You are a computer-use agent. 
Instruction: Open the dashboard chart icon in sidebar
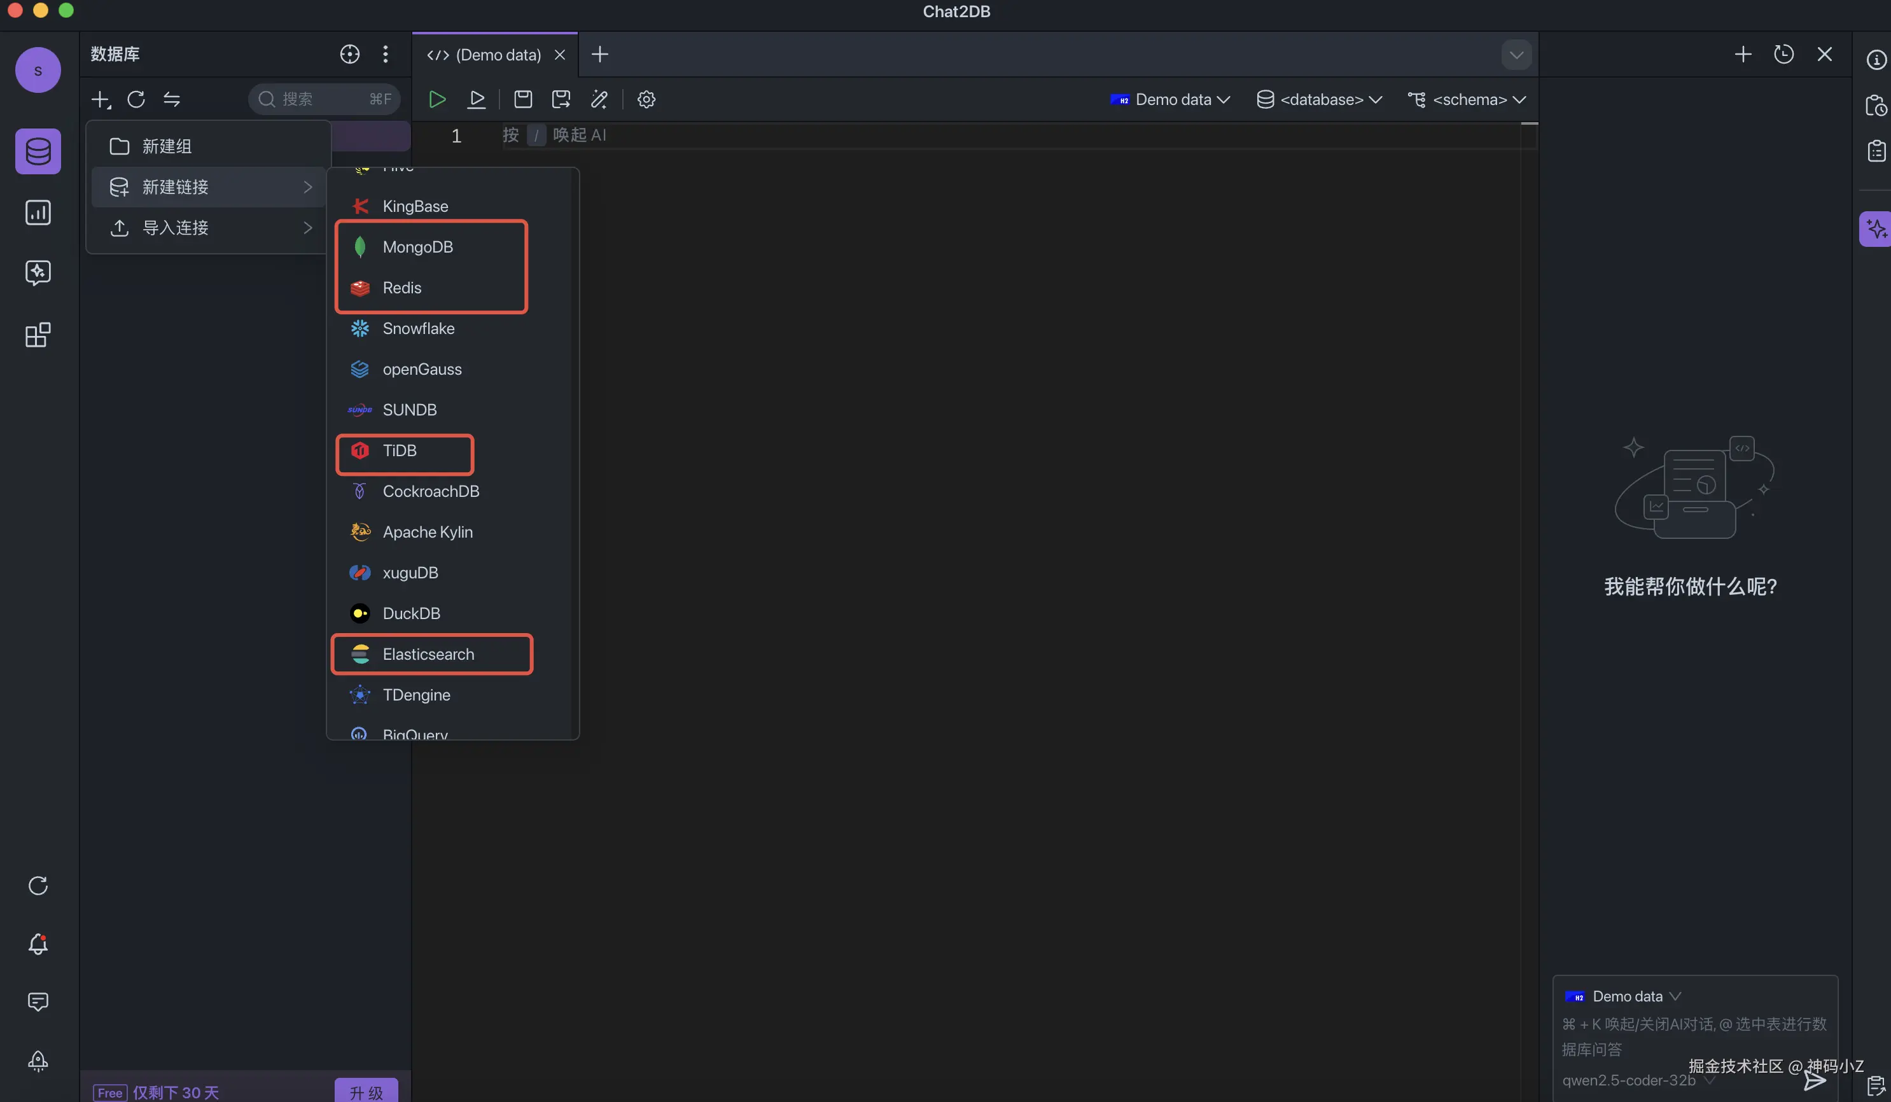coord(38,213)
